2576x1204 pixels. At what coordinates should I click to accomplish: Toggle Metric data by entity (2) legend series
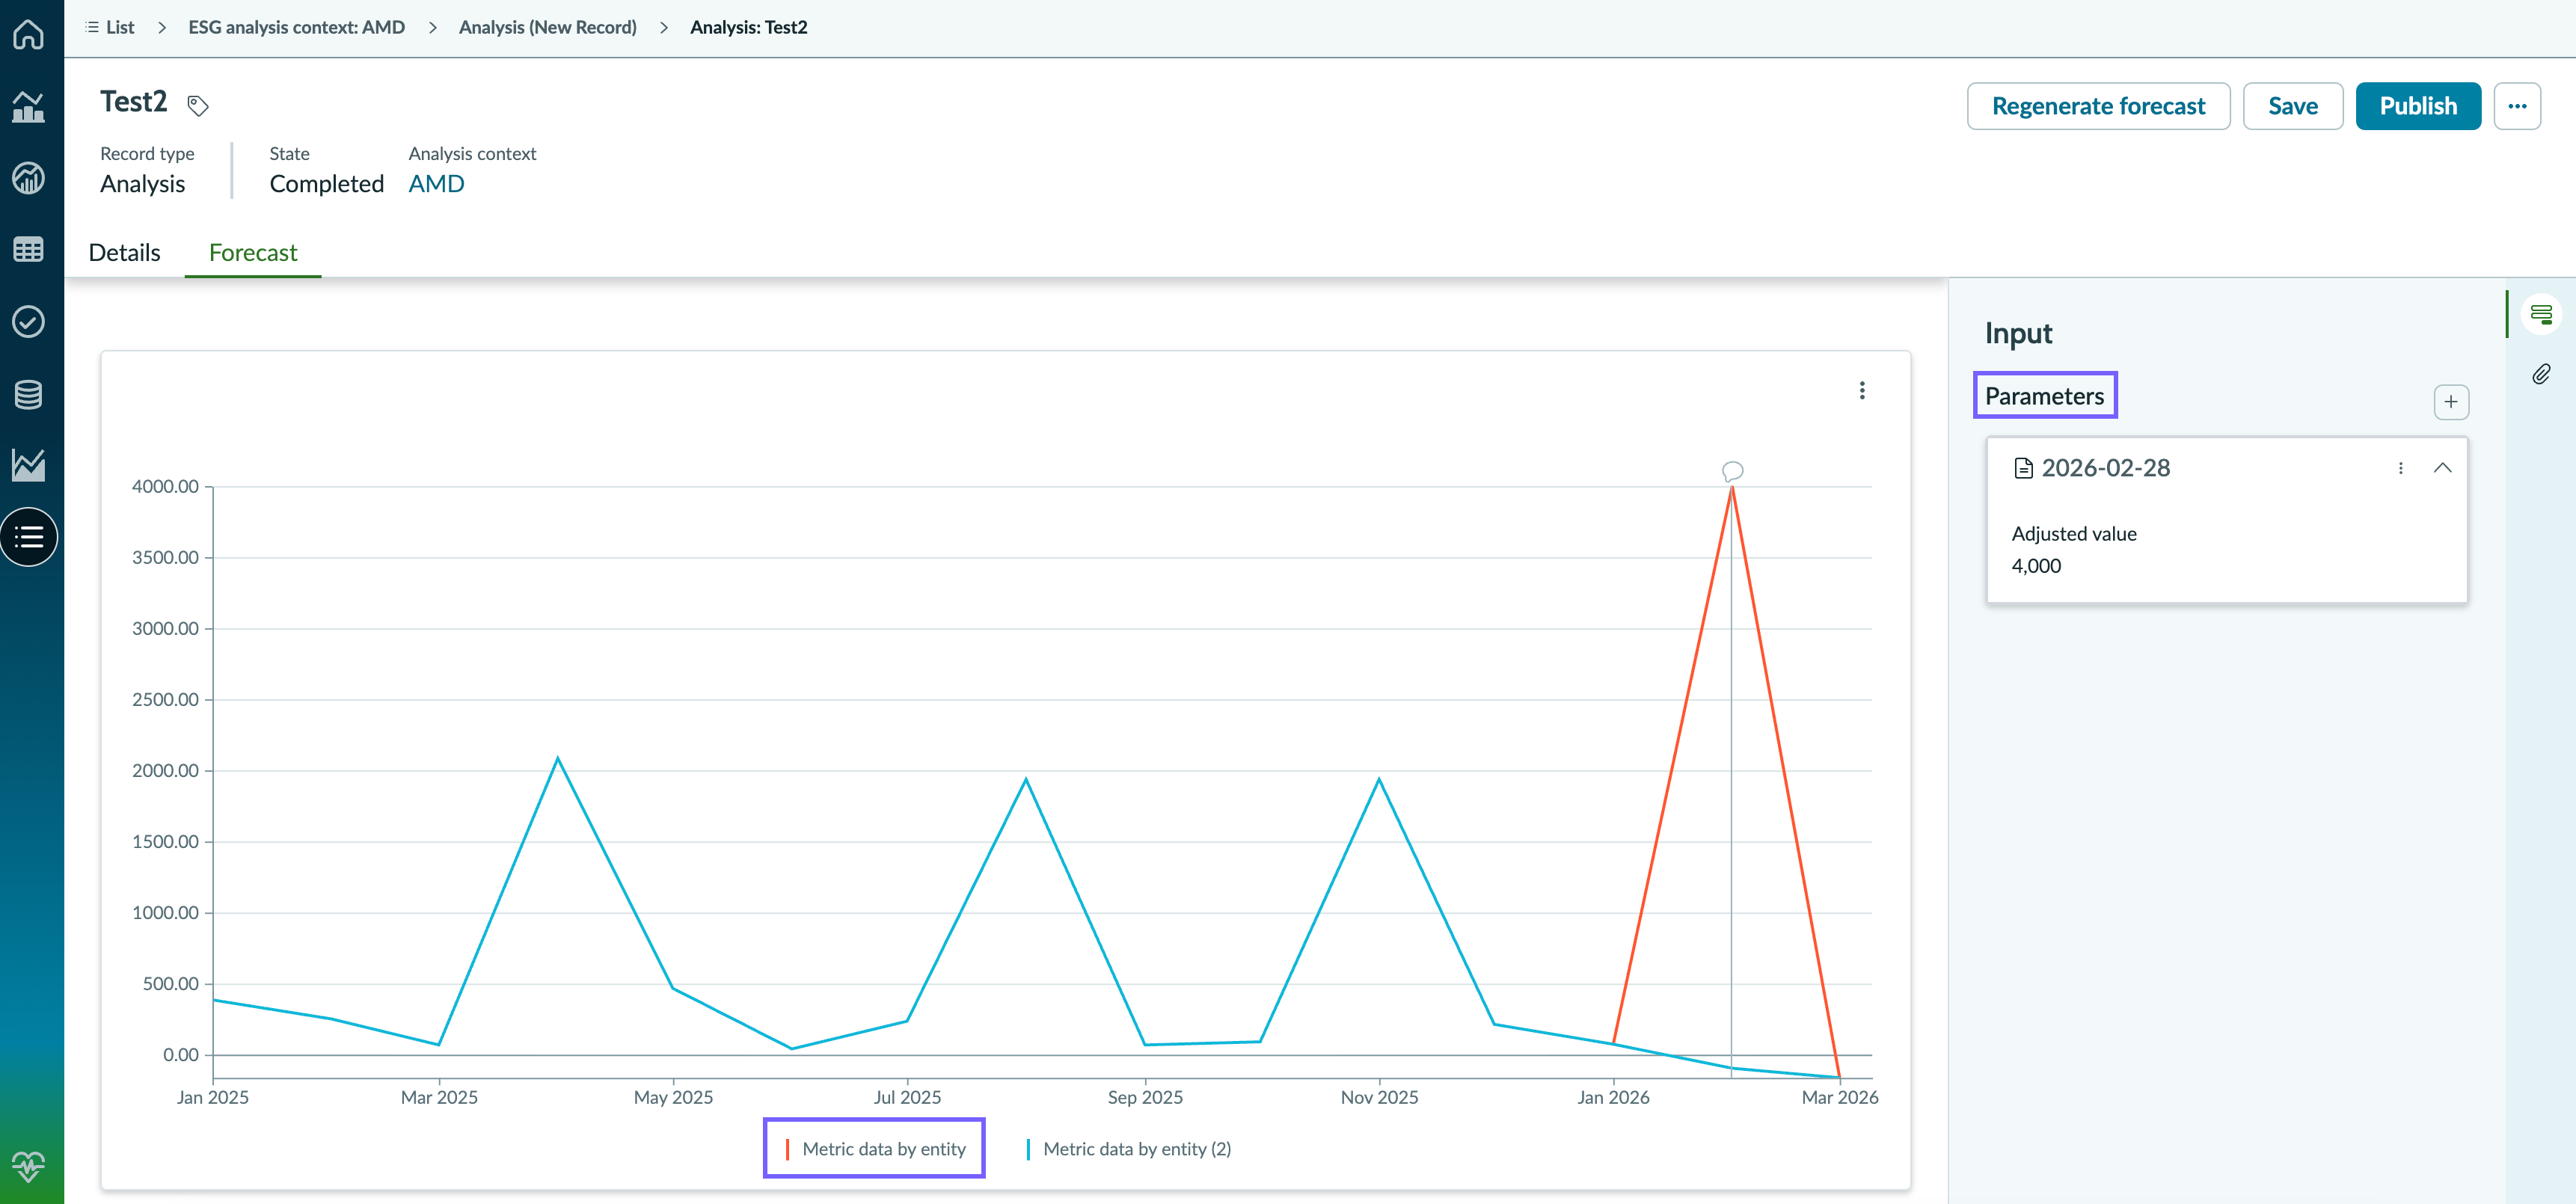[x=1128, y=1149]
